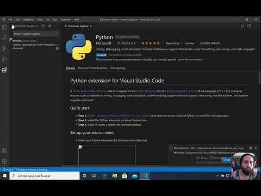
Task: Open the Mail app from the taskbar
Action: 135,176
